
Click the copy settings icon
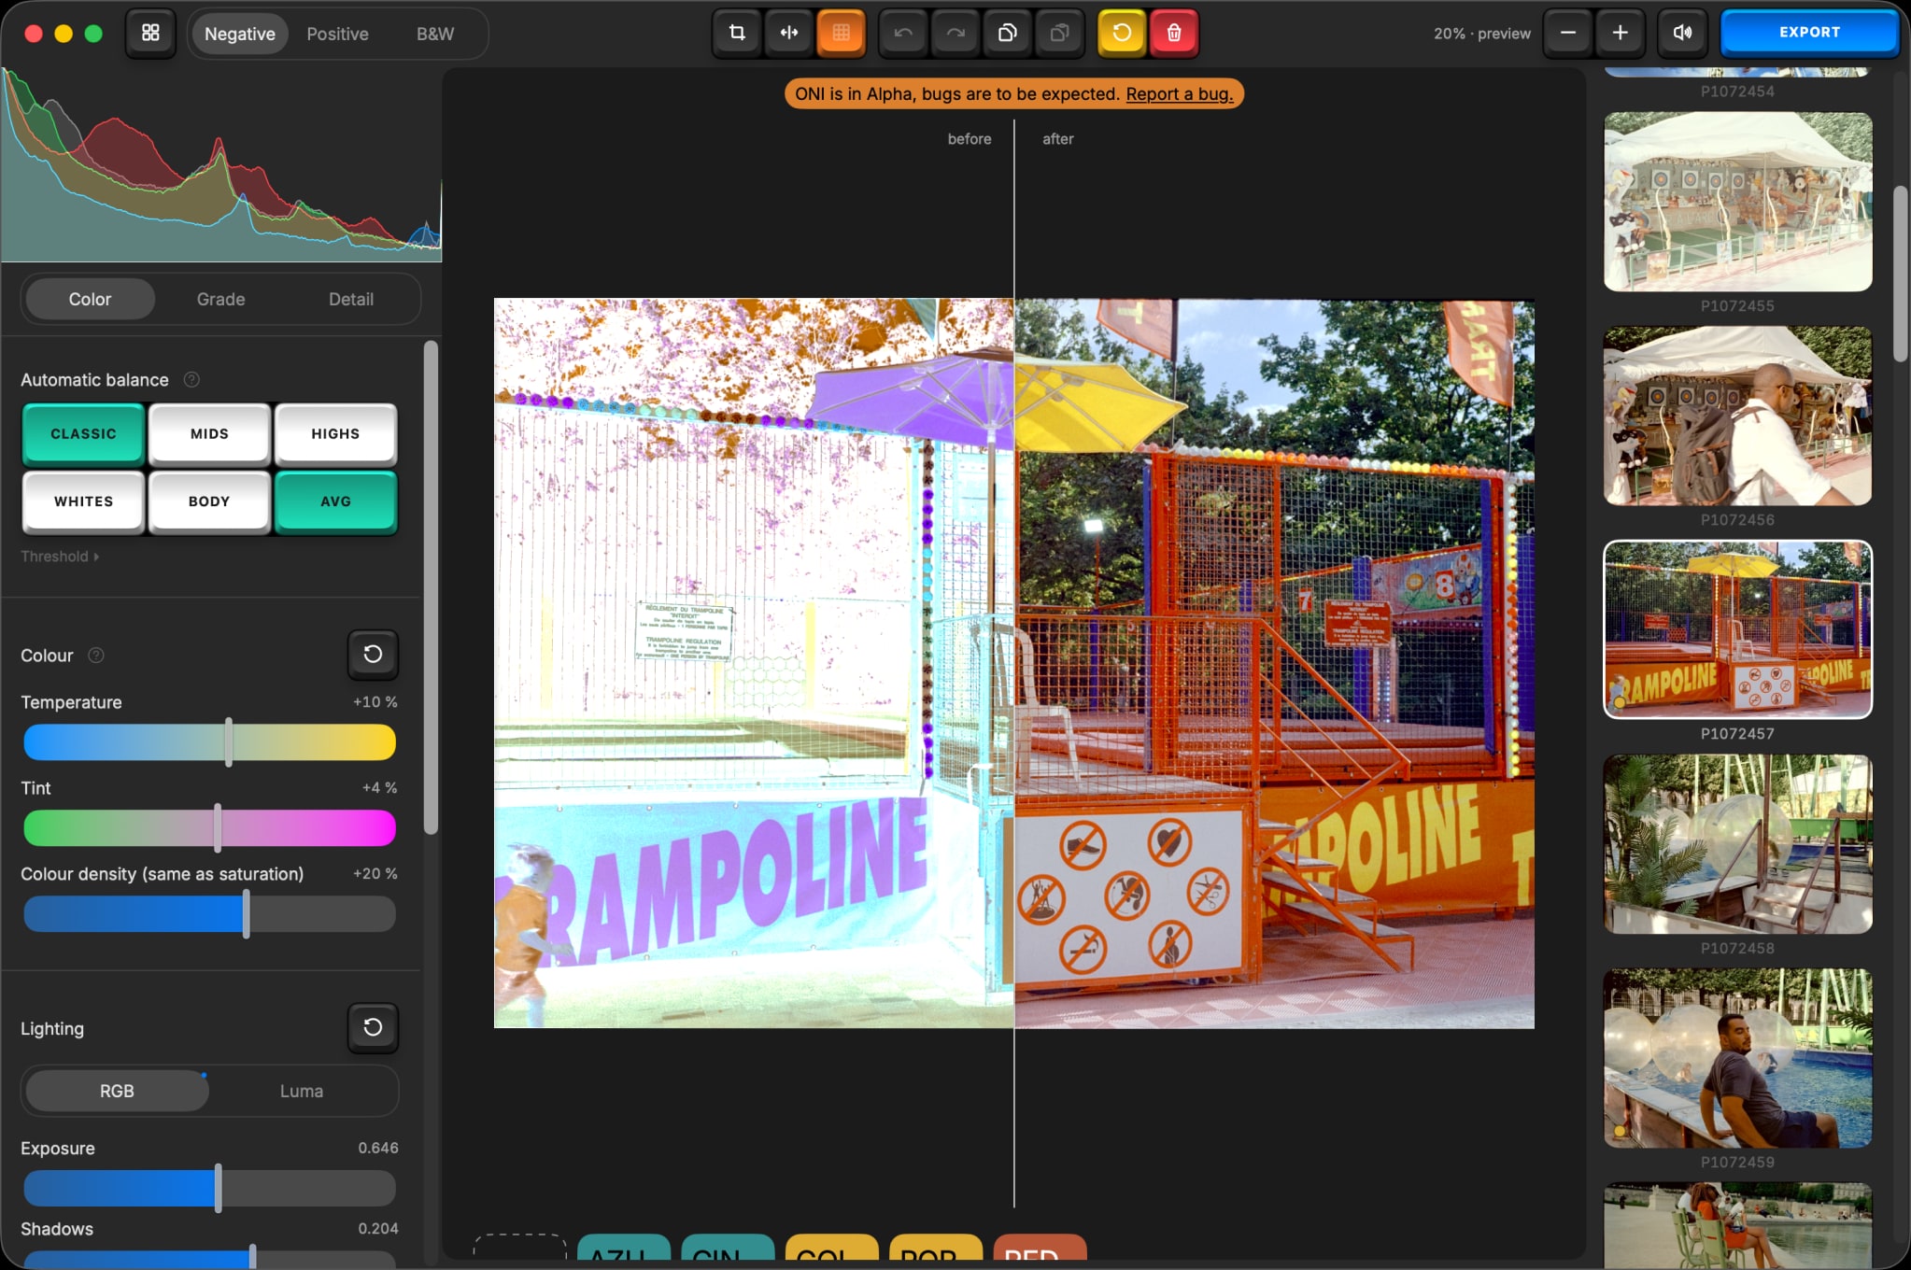(1008, 33)
